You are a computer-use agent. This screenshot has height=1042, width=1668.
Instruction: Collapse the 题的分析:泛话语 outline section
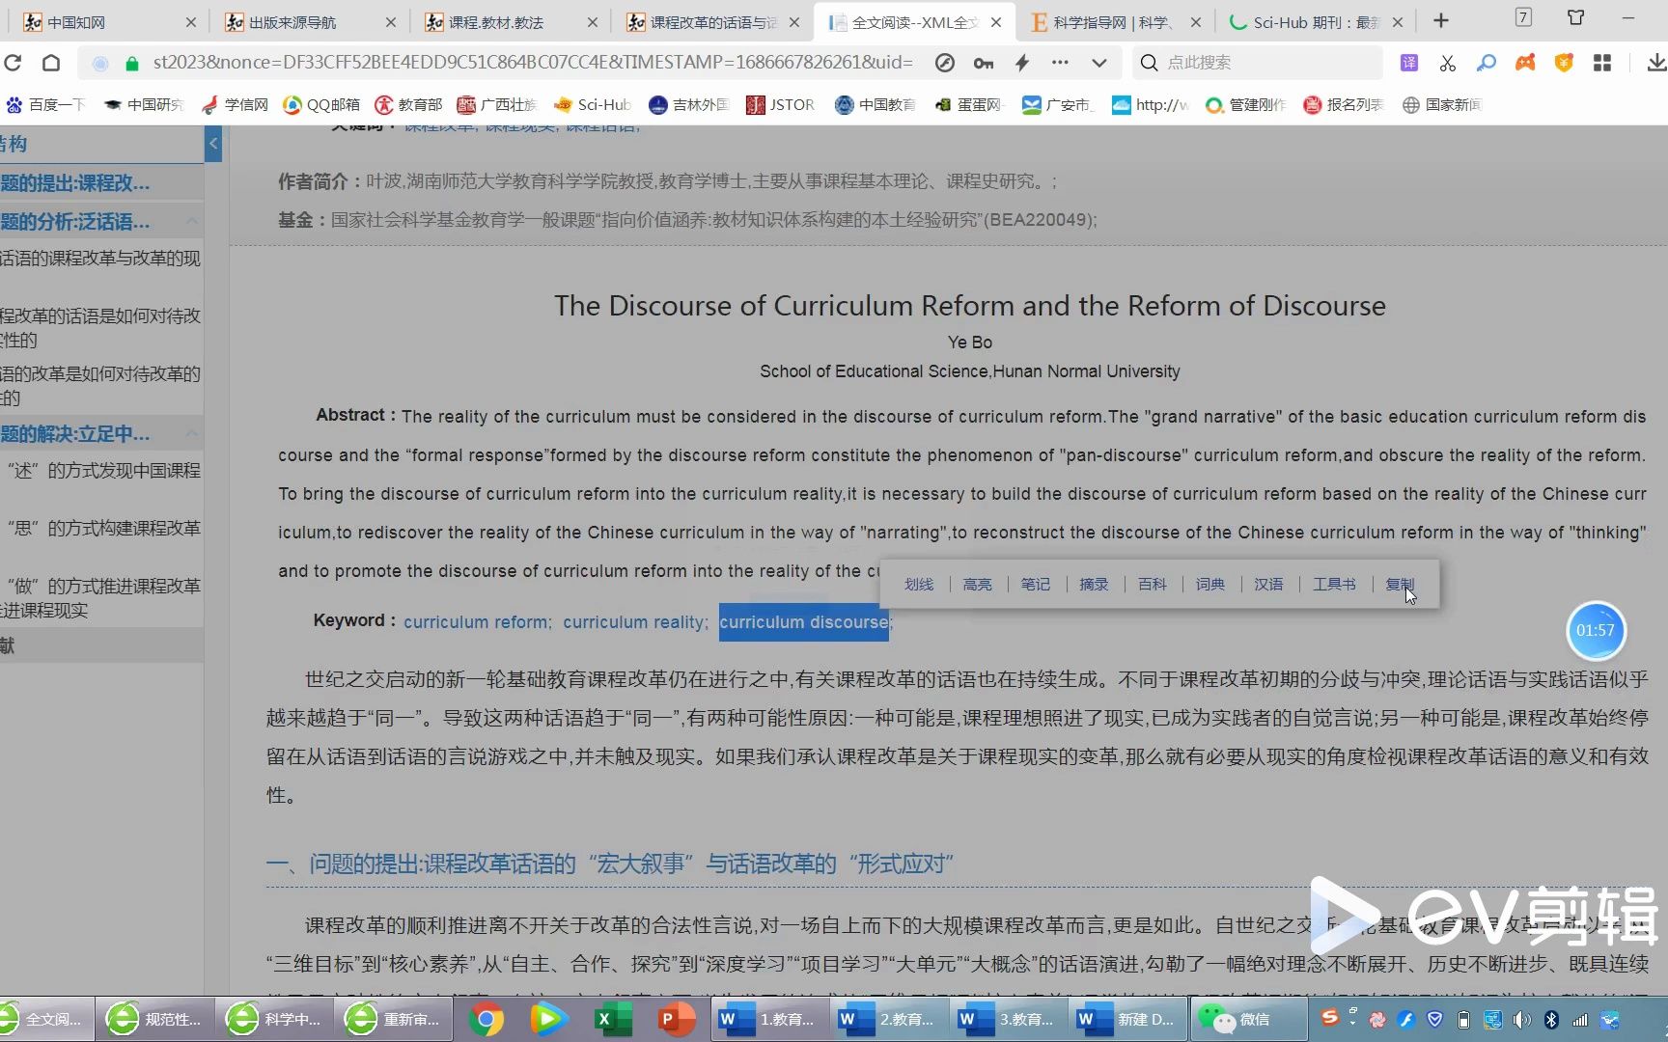click(x=192, y=220)
